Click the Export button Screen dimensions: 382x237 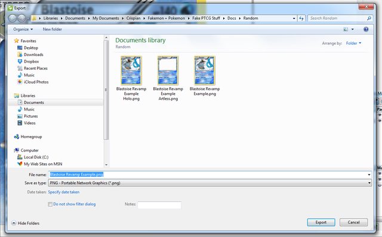[x=321, y=223]
